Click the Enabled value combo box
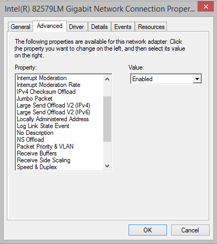 point(166,79)
